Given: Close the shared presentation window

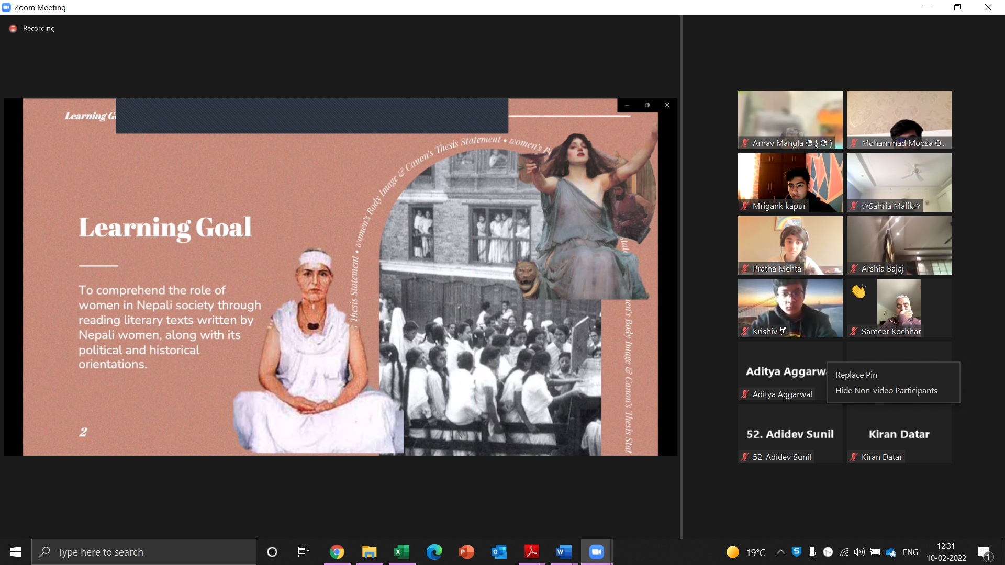Looking at the screenshot, I should click(667, 105).
